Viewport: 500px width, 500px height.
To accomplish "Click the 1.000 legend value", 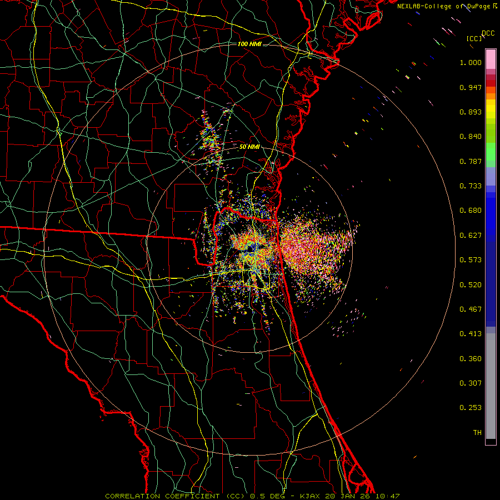I will click(x=471, y=62).
